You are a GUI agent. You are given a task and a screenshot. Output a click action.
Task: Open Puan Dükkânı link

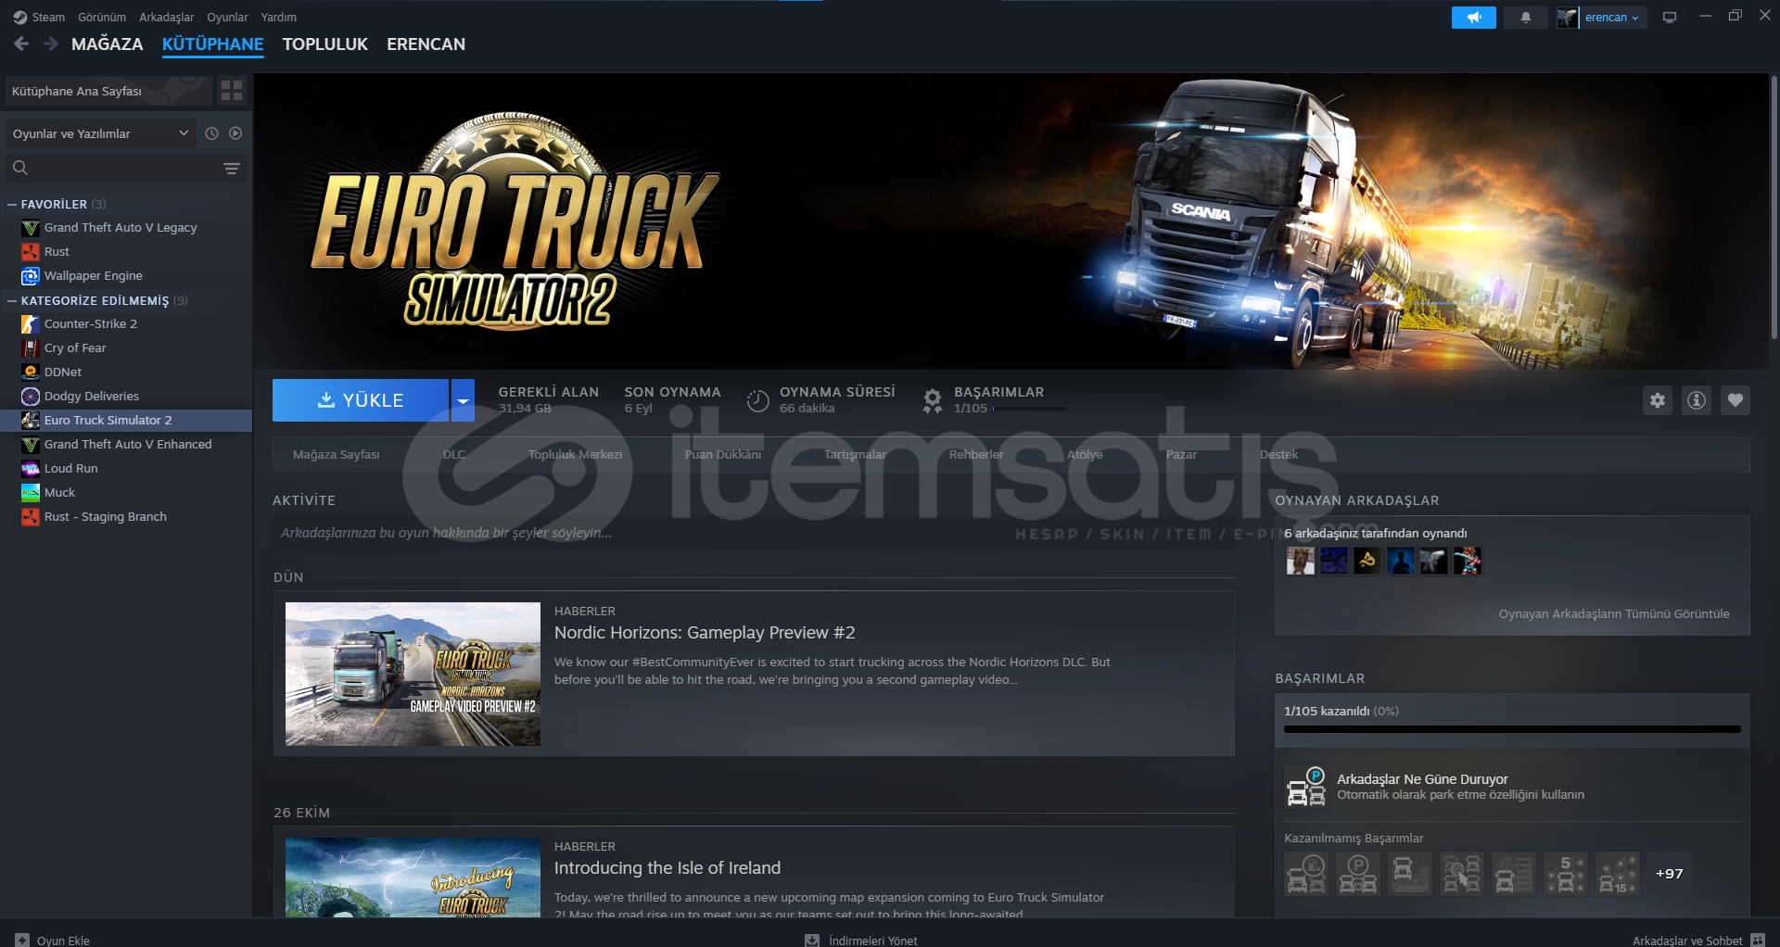(x=723, y=455)
